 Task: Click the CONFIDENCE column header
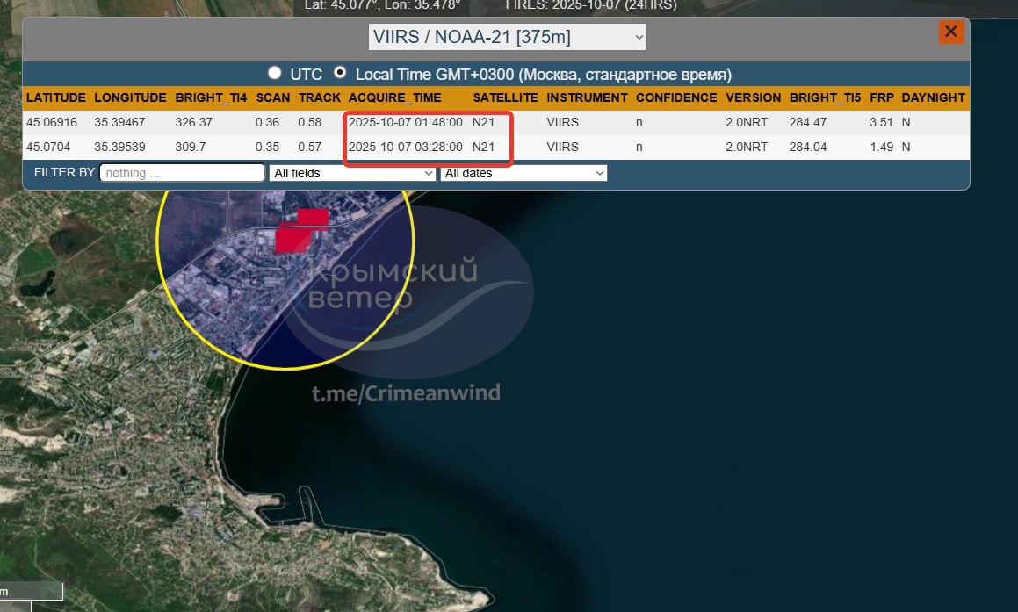[x=676, y=97]
